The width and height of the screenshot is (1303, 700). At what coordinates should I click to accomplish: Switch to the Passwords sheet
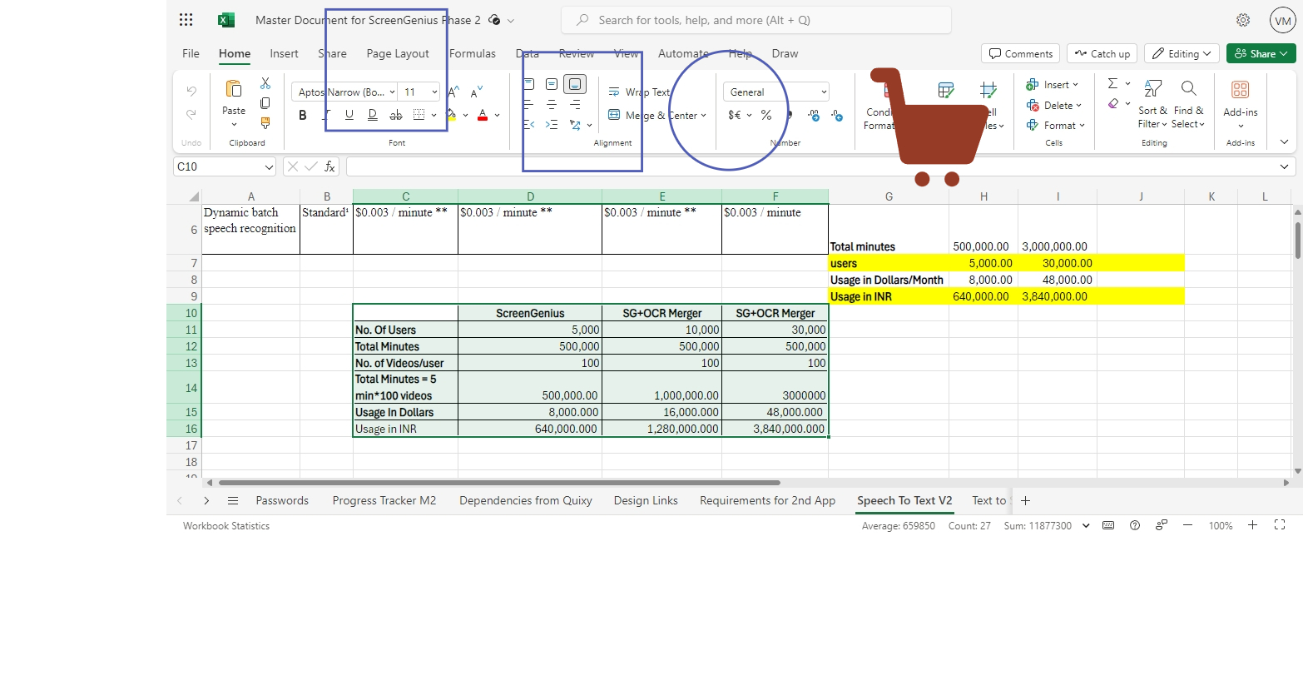coord(282,500)
